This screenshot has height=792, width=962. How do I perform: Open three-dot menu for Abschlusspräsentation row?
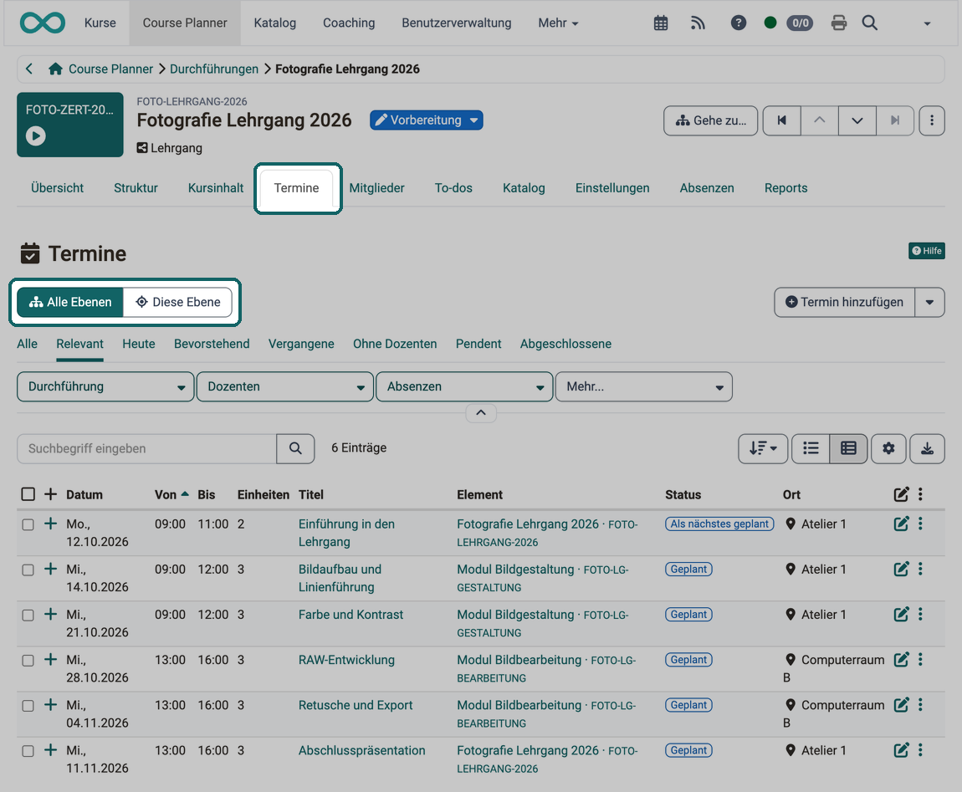[920, 749]
